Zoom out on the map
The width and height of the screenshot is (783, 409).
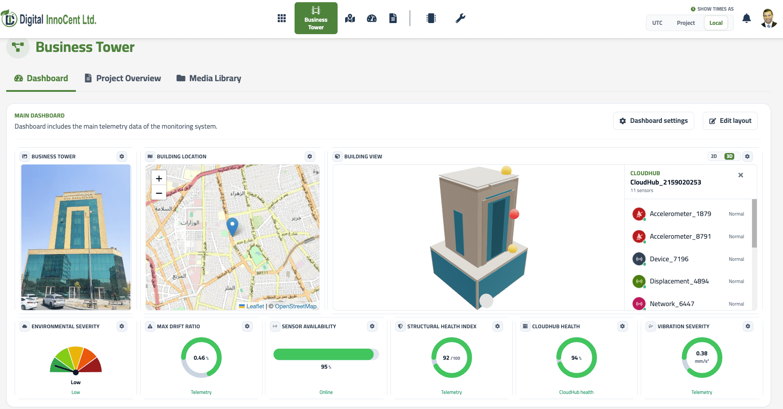[x=159, y=193]
